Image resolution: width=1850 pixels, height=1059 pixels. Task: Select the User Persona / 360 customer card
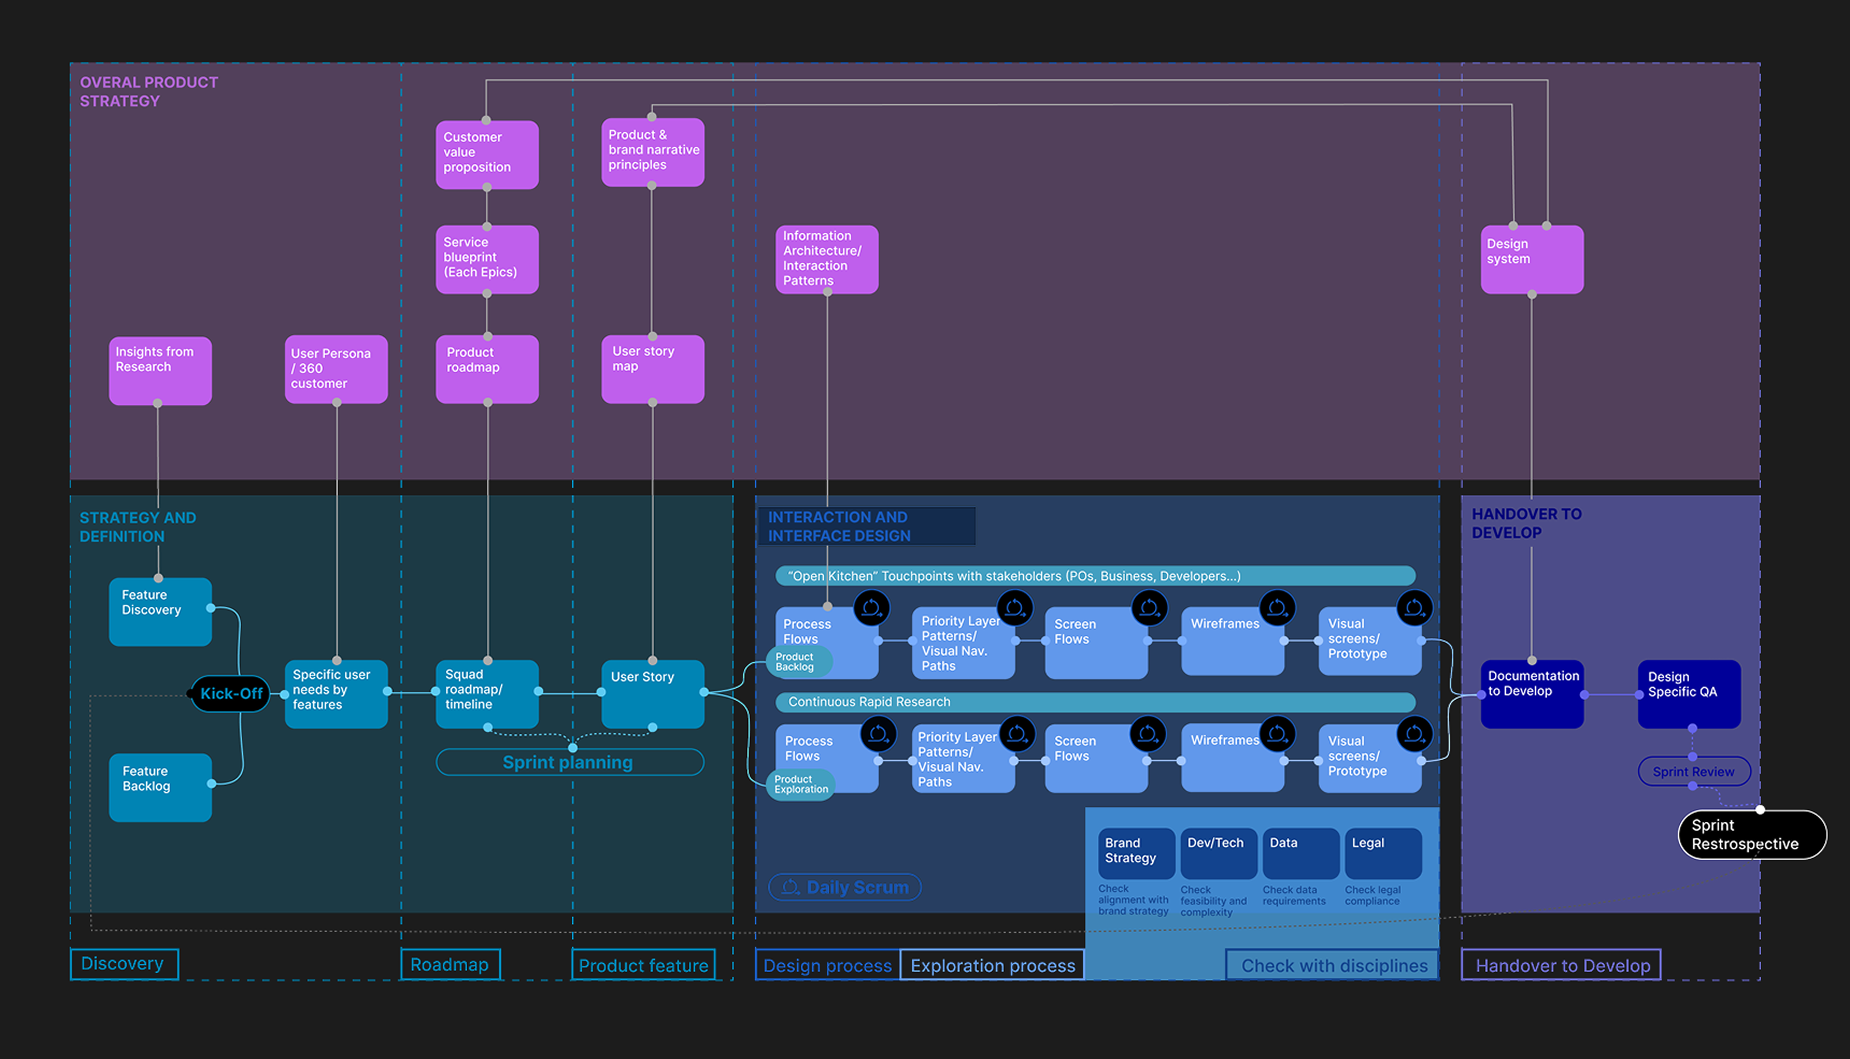tap(336, 369)
